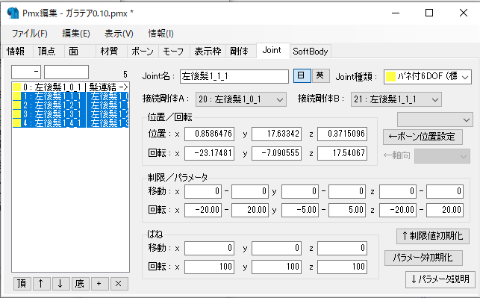Click 位置 y field 17.63342
Screen dimensions: 480x298
[x=276, y=134]
